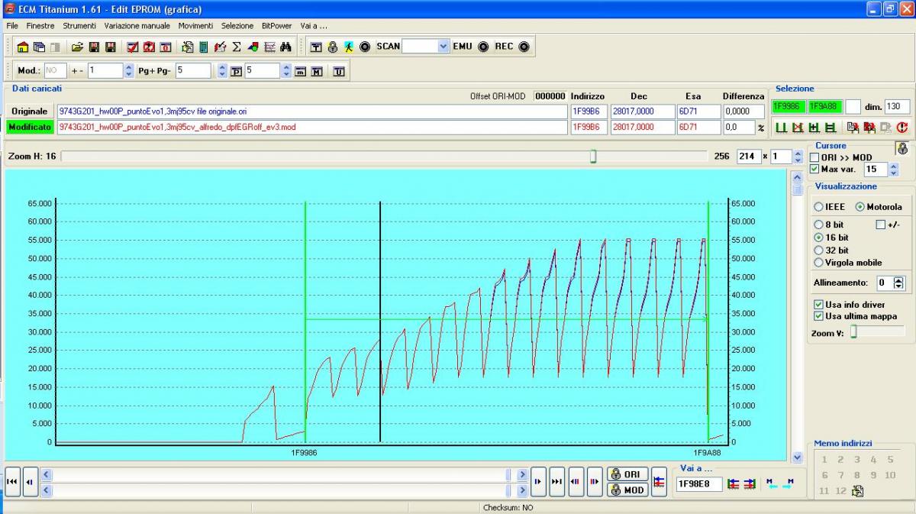Screen dimensions: 916x514
Task: Open the Finestre menu
Action: click(40, 26)
